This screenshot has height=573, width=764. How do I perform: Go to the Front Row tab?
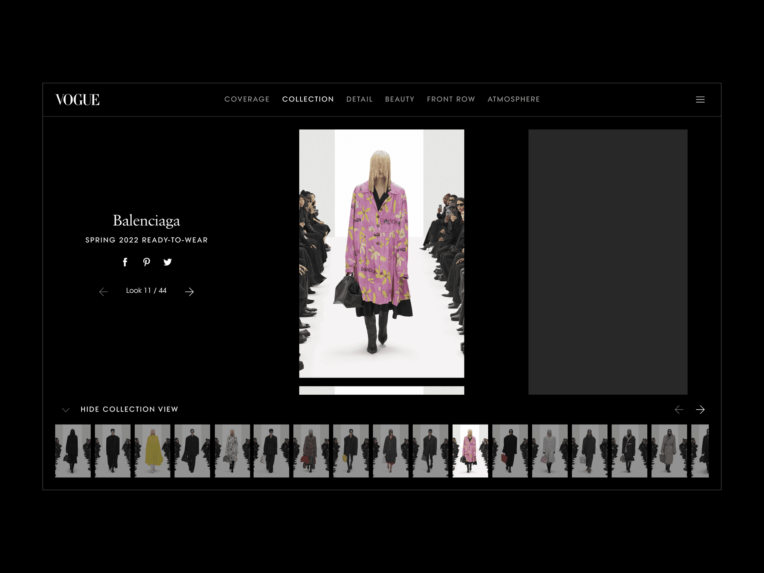(451, 99)
